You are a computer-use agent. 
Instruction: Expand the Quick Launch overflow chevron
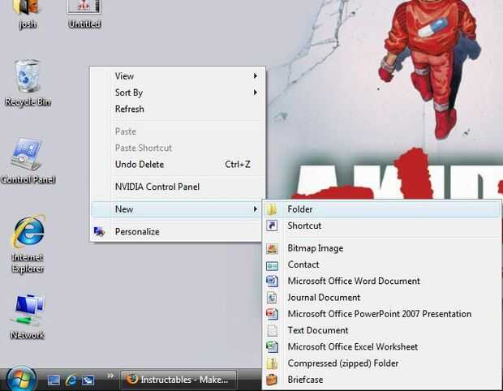click(x=110, y=376)
